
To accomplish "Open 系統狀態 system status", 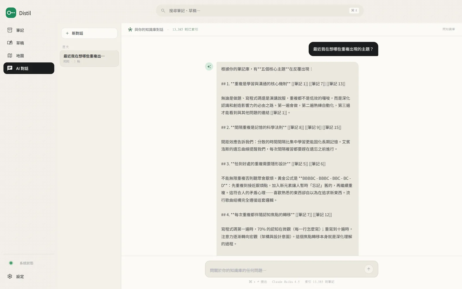I will pyautogui.click(x=29, y=263).
